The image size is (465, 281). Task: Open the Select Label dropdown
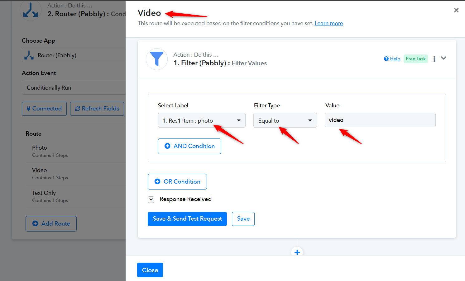(202, 120)
